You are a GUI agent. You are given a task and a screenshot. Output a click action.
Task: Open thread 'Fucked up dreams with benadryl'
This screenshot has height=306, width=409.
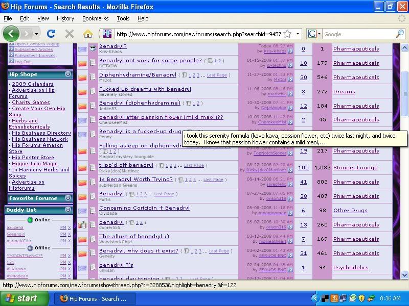tap(145, 89)
